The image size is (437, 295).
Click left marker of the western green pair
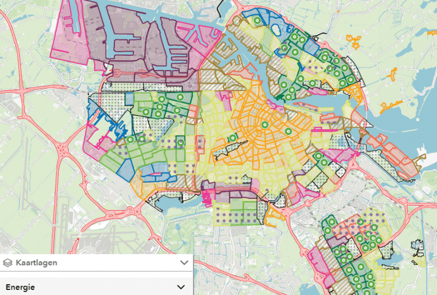coord(130,140)
